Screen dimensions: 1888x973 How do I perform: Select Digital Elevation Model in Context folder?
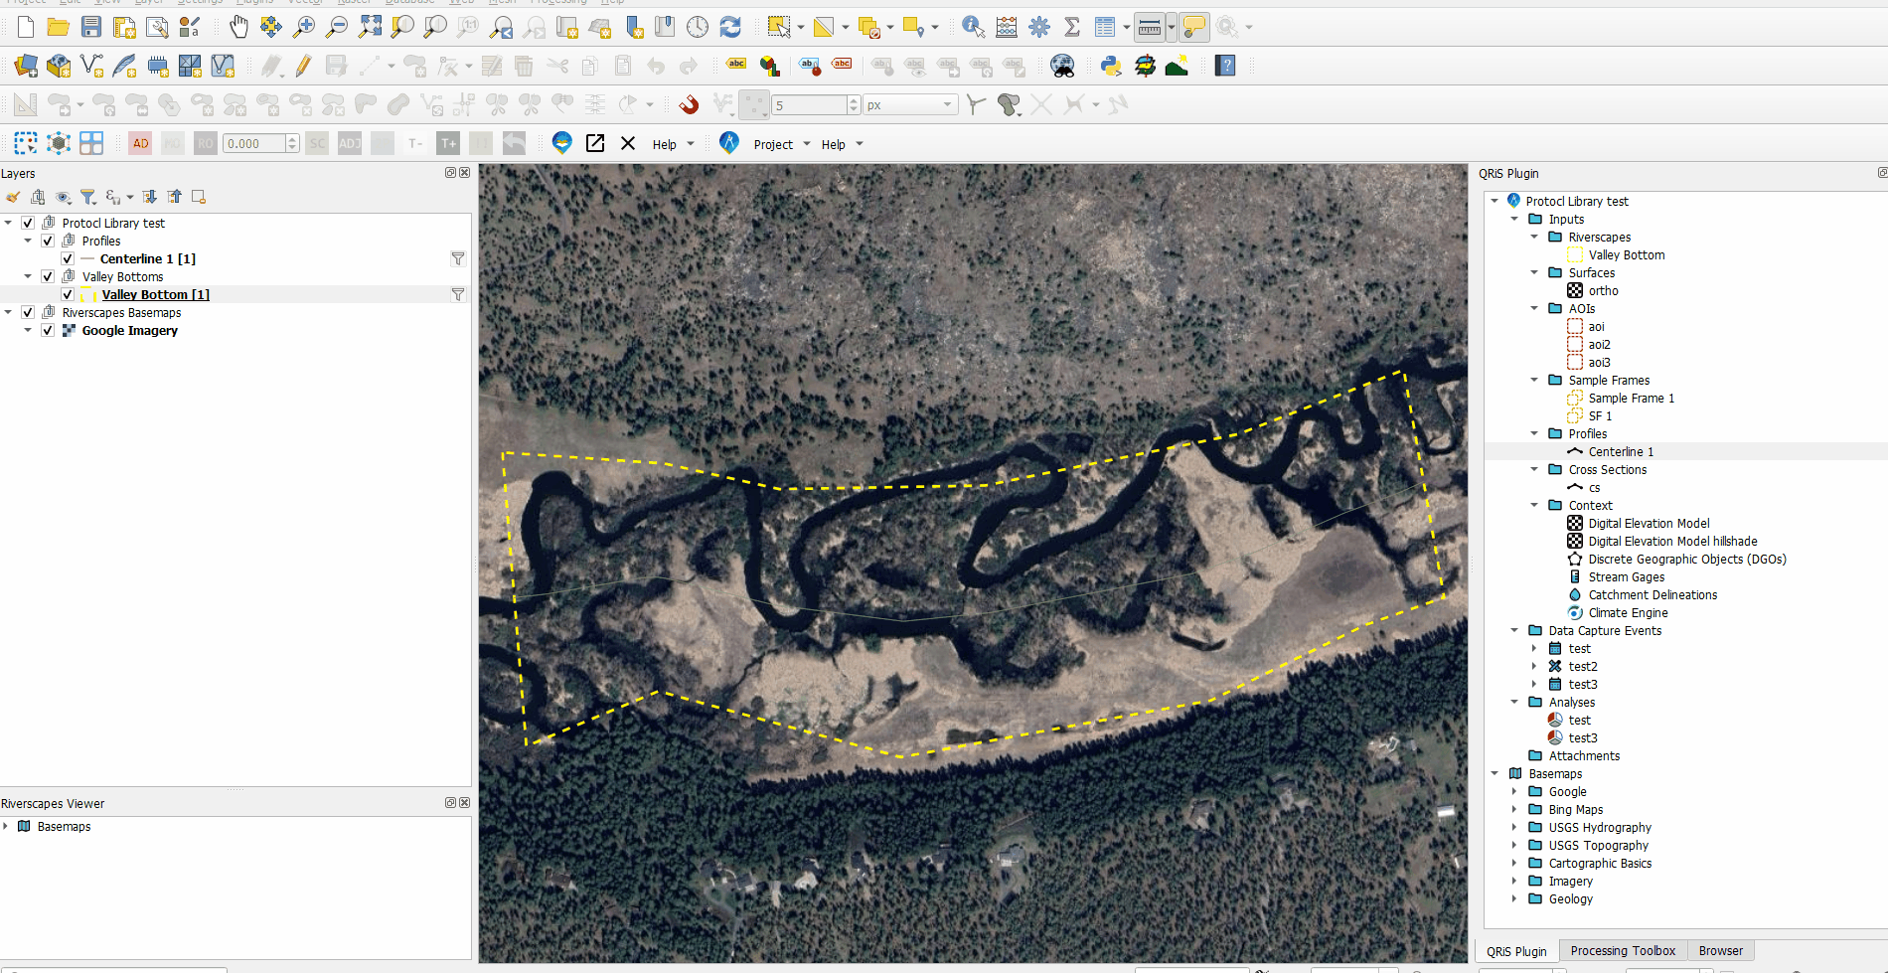pyautogui.click(x=1649, y=523)
